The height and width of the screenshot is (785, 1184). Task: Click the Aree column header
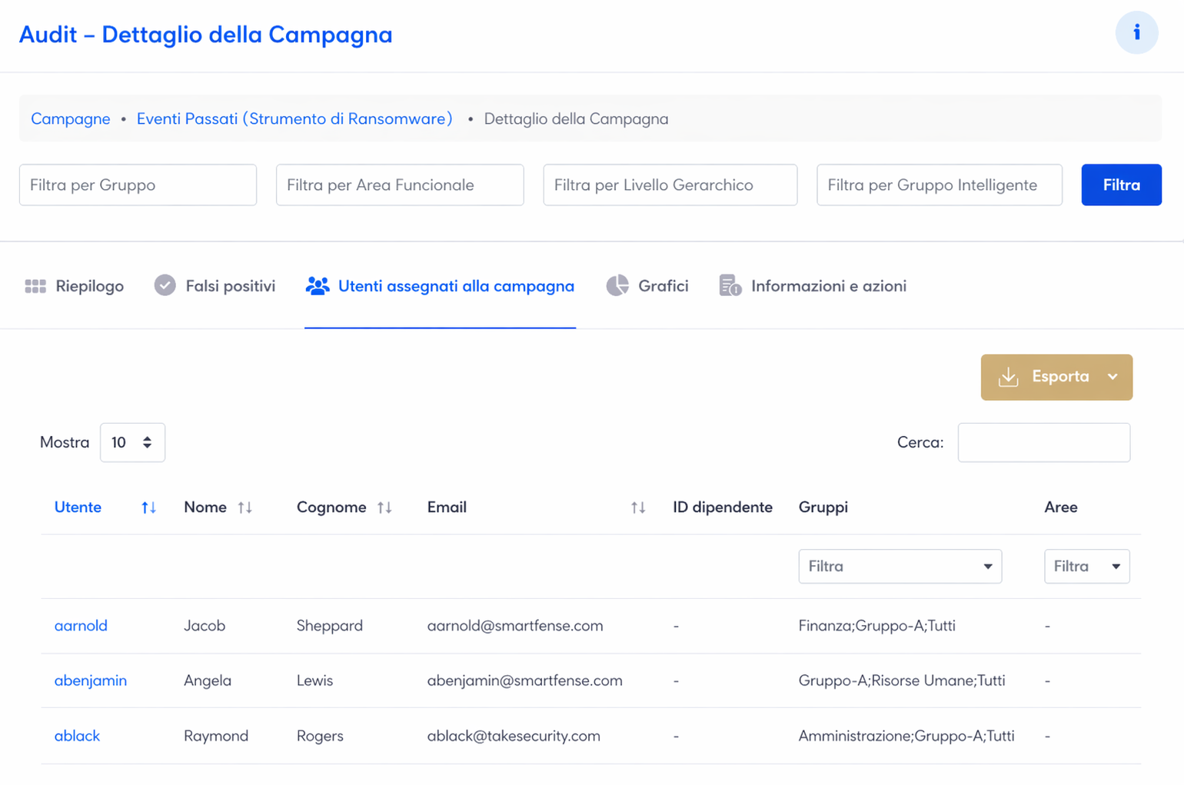point(1061,507)
